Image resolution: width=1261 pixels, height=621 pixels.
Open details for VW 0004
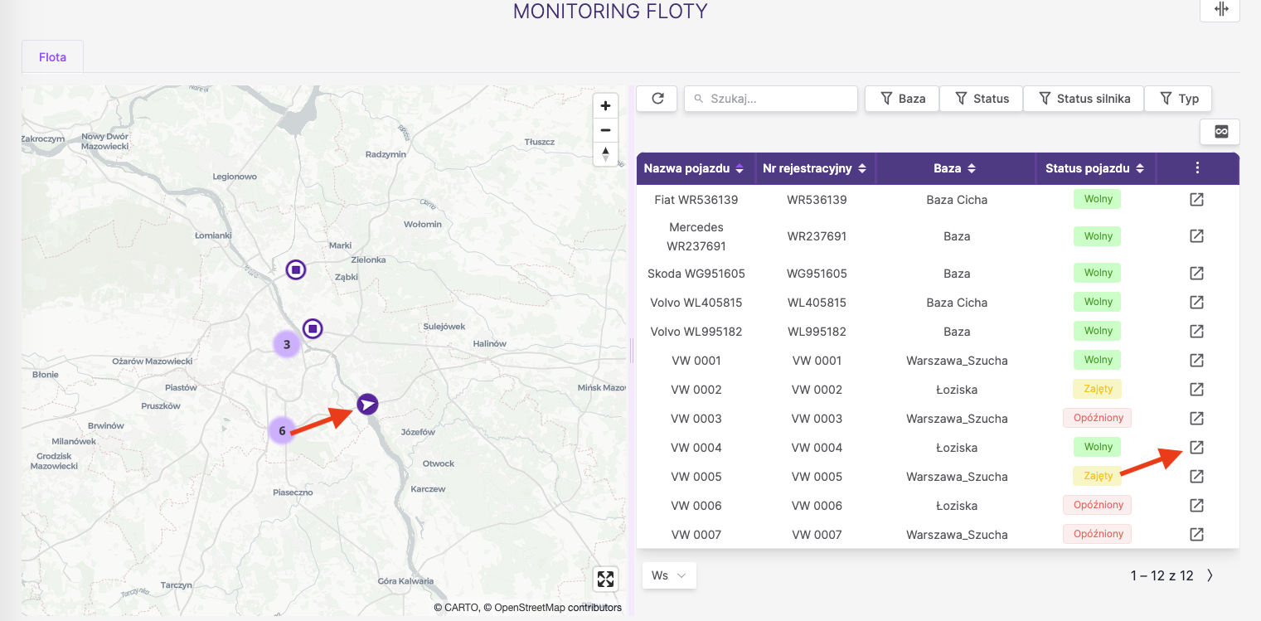tap(1196, 448)
